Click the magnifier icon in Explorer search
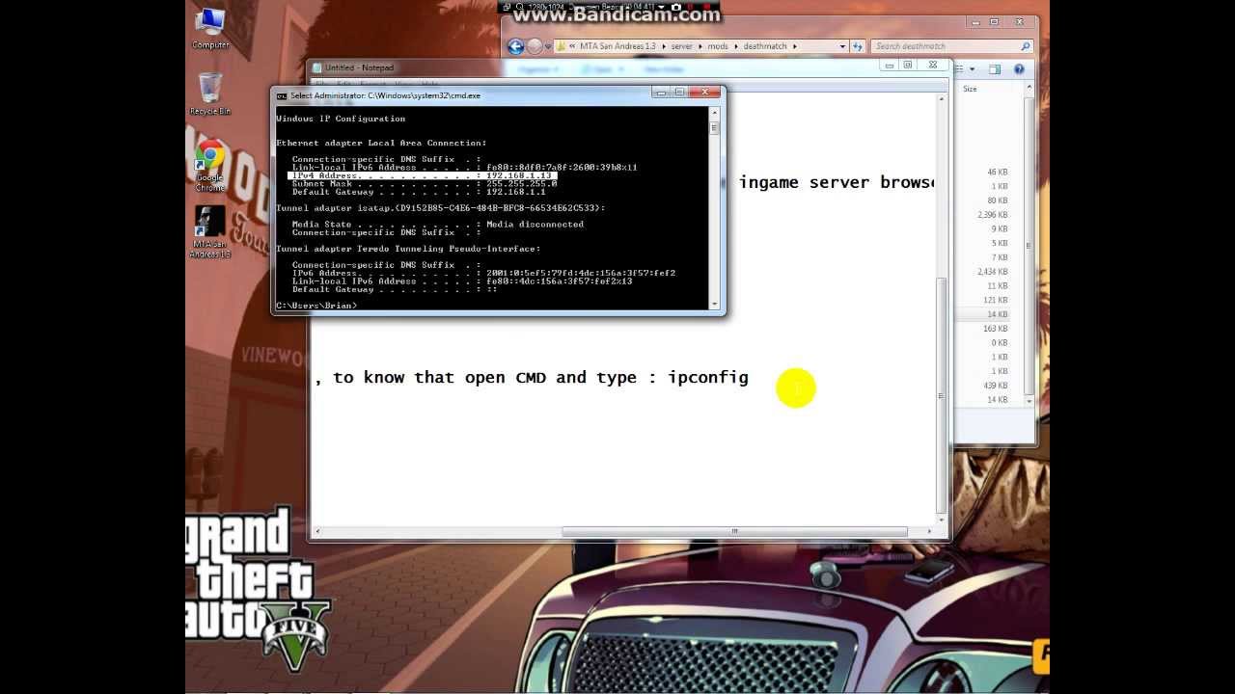The height and width of the screenshot is (694, 1235). coord(1026,46)
